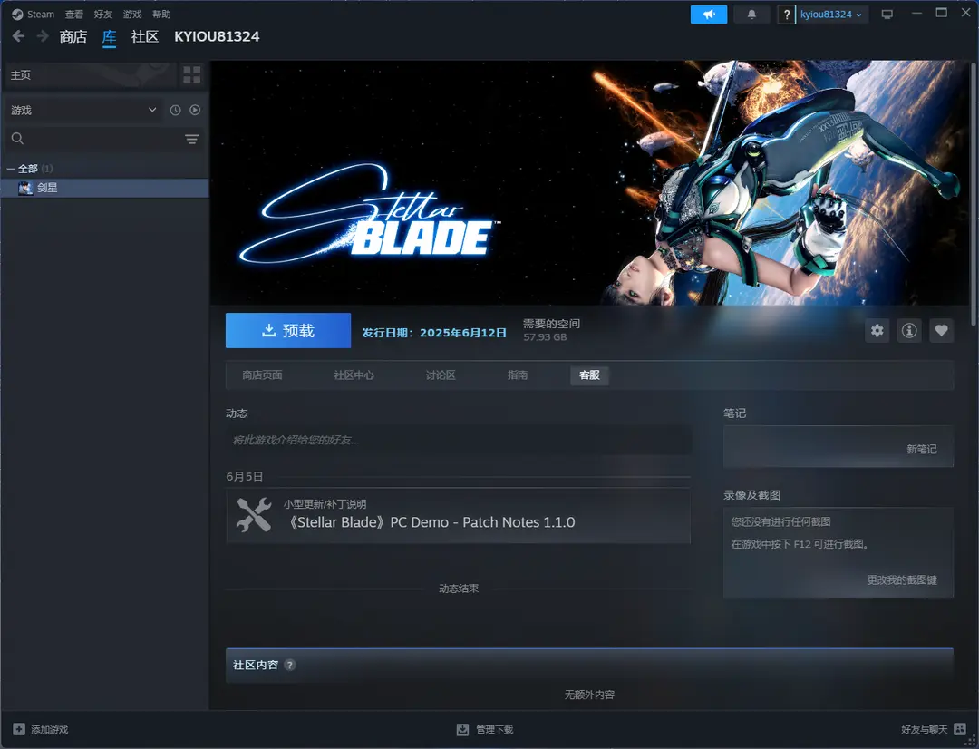Open the 社区中心 link
This screenshot has height=749, width=979.
[x=354, y=374]
